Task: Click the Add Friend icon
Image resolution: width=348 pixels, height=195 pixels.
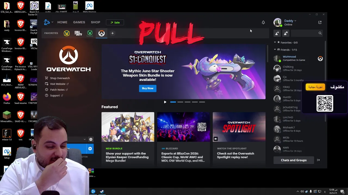Action: [277, 33]
